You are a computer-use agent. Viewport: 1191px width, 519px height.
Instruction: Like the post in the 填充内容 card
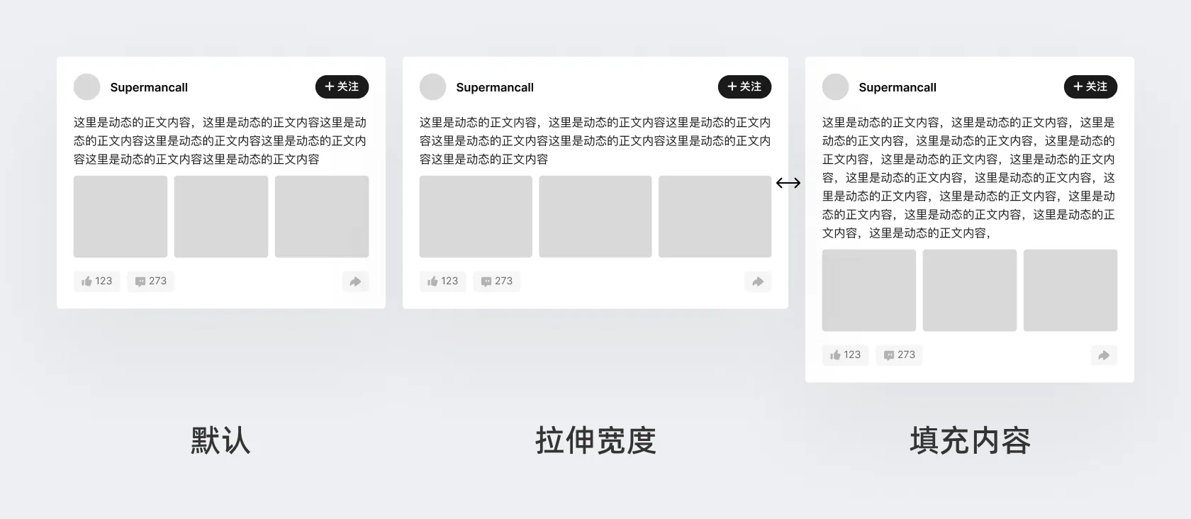click(845, 355)
